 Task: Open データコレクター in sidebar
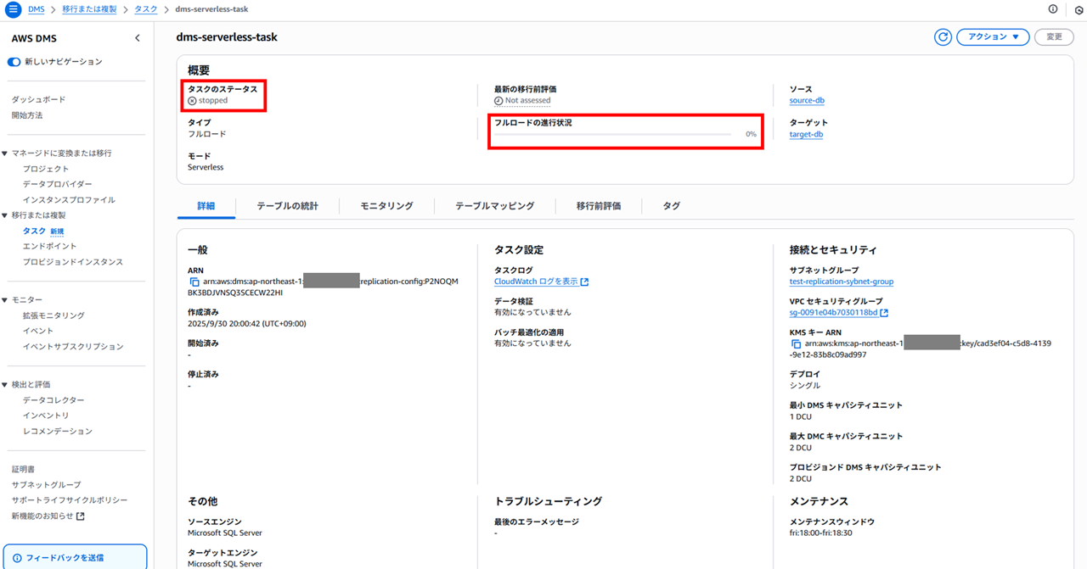tap(54, 399)
